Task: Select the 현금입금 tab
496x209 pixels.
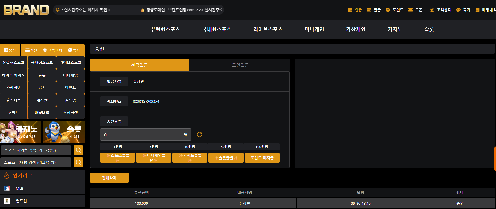Action: [x=139, y=65]
